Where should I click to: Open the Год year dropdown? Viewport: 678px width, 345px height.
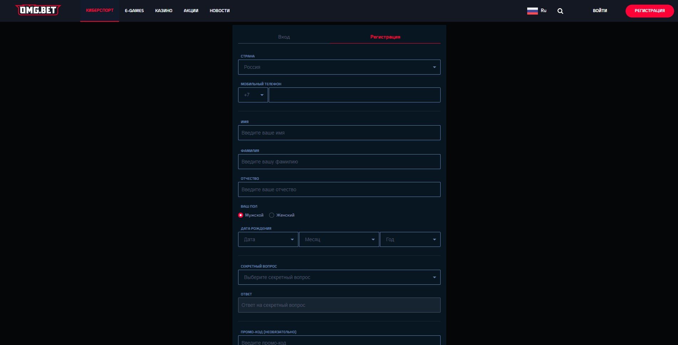(410, 239)
